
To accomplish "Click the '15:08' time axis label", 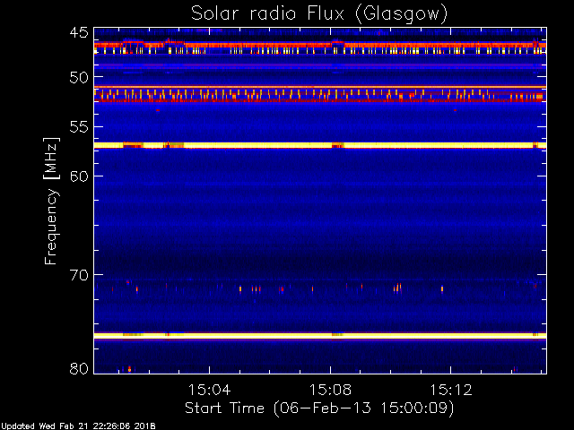I will pos(330,390).
